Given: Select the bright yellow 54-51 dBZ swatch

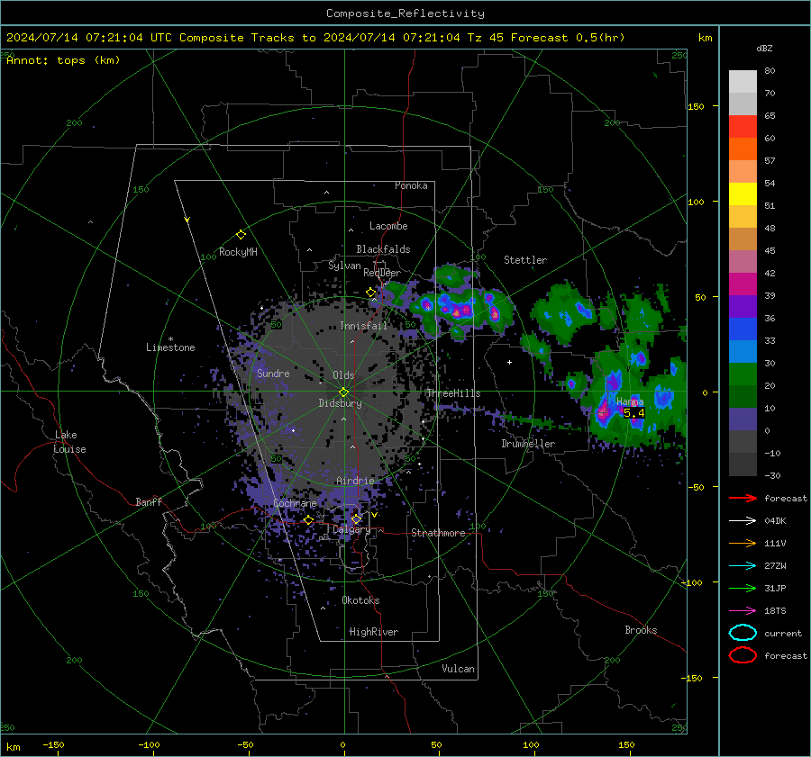Looking at the screenshot, I should pos(743,194).
